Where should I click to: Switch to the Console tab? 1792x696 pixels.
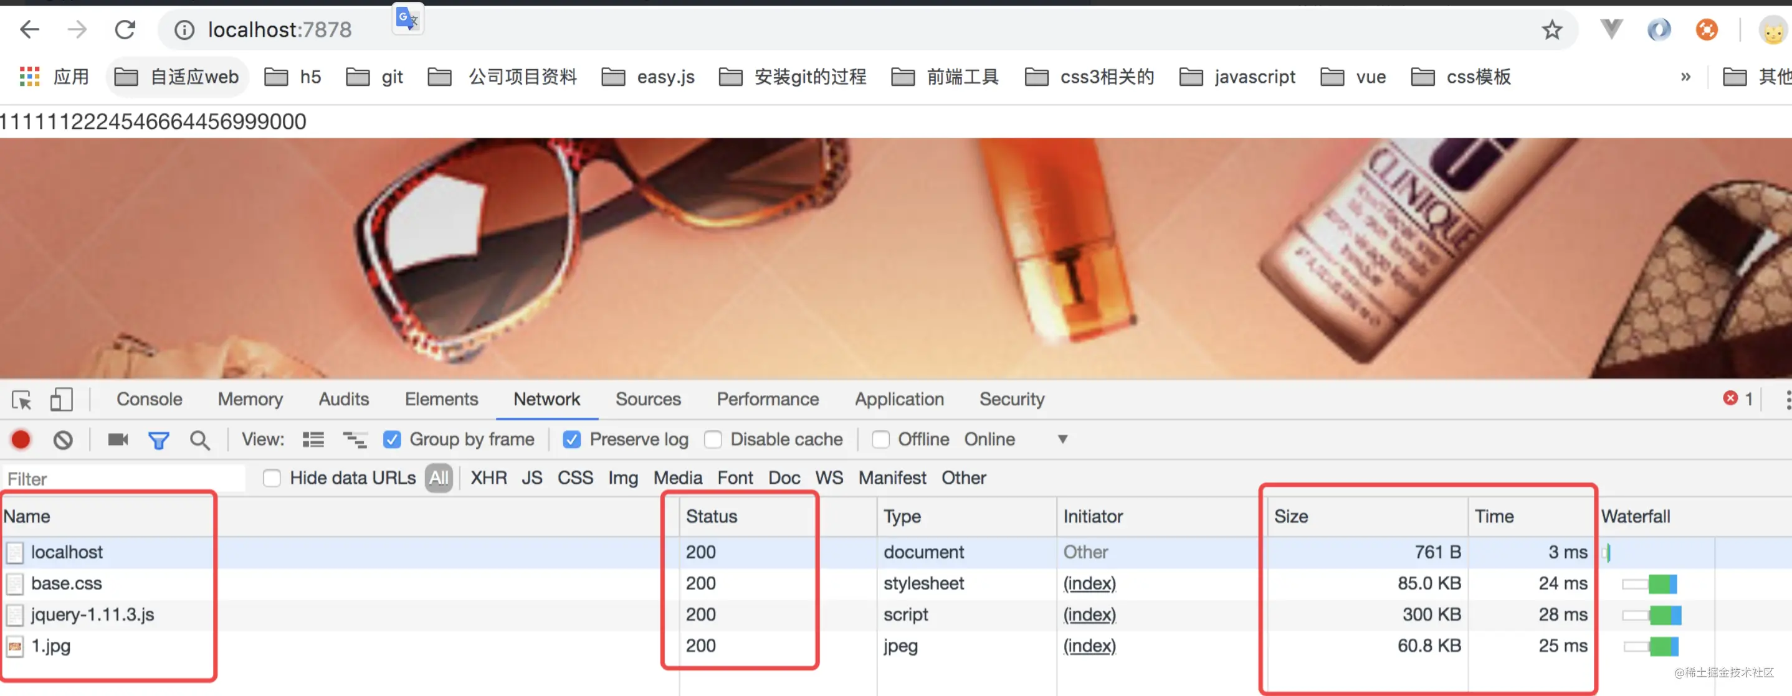click(x=150, y=399)
